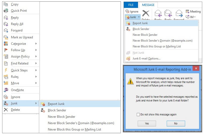Click the Reply envelope icon in the ribbon
This screenshot has height=134, width=203.
158,14
